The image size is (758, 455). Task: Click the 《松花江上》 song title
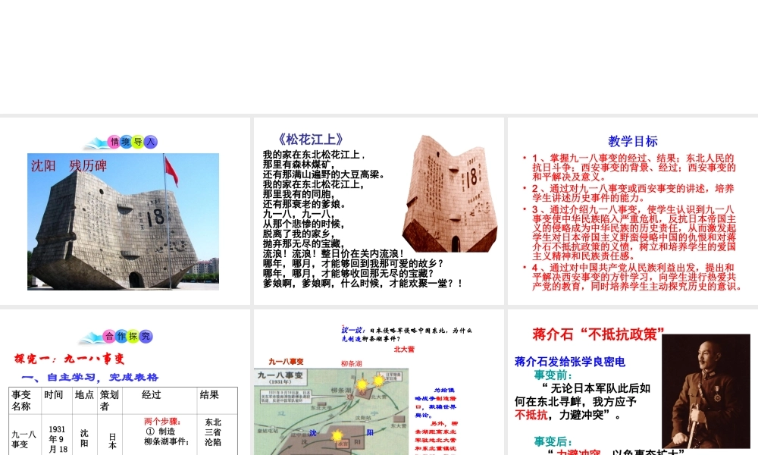point(311,139)
